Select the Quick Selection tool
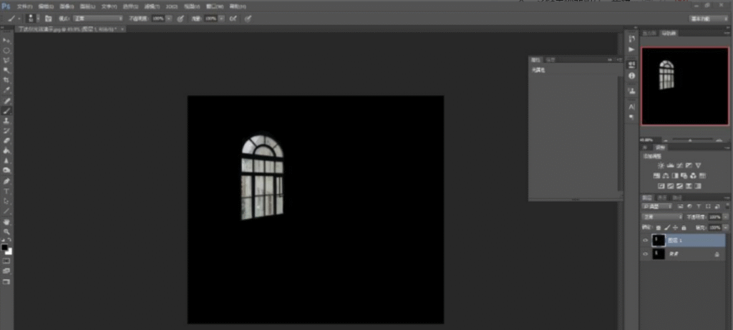Image resolution: width=733 pixels, height=330 pixels. (6, 71)
